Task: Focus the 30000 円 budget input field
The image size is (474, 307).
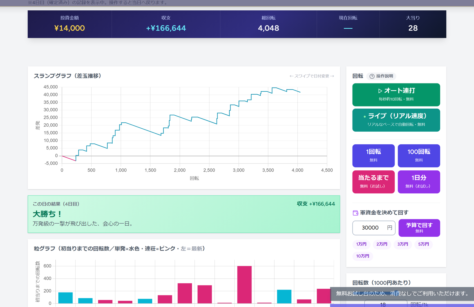Action: pos(374,228)
